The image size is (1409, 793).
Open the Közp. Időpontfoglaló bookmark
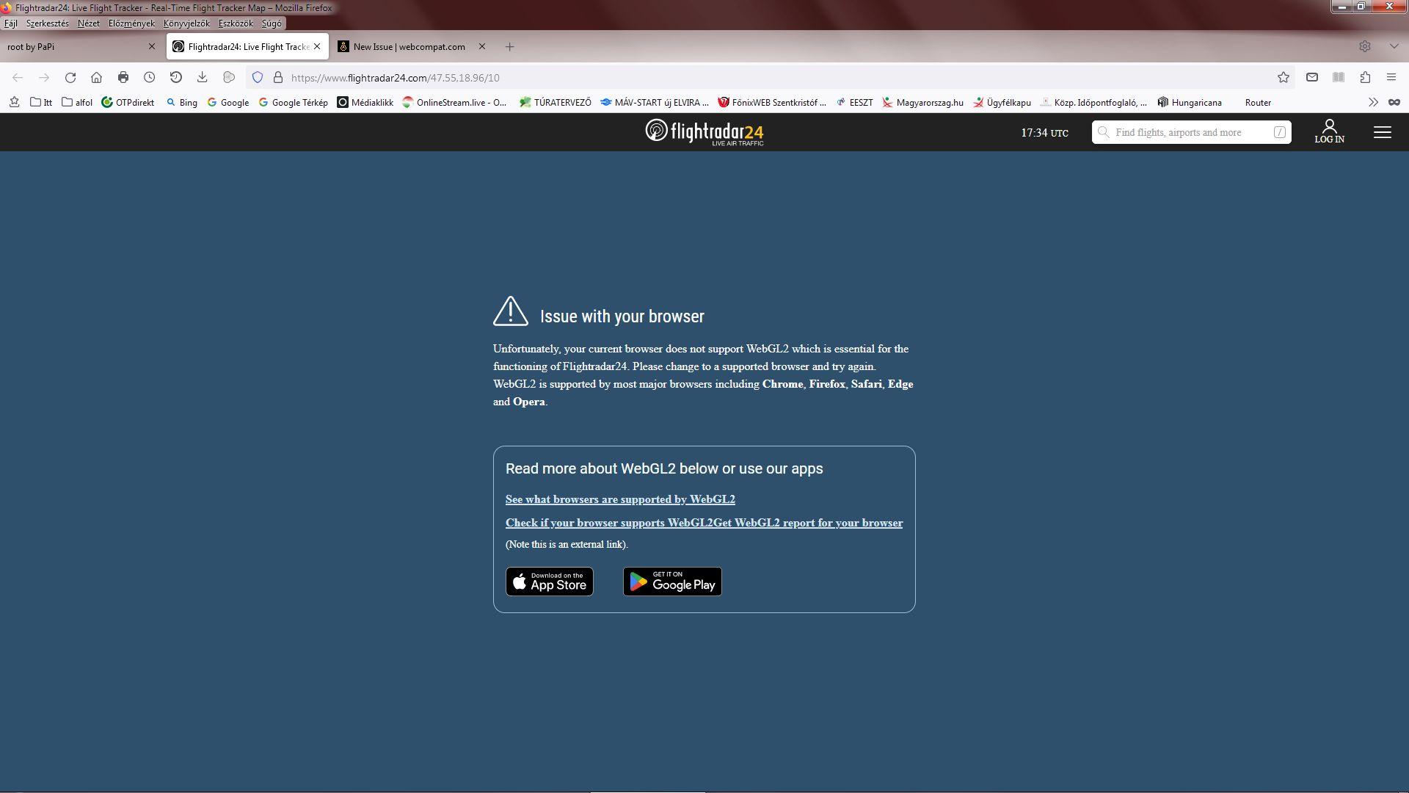pyautogui.click(x=1093, y=103)
